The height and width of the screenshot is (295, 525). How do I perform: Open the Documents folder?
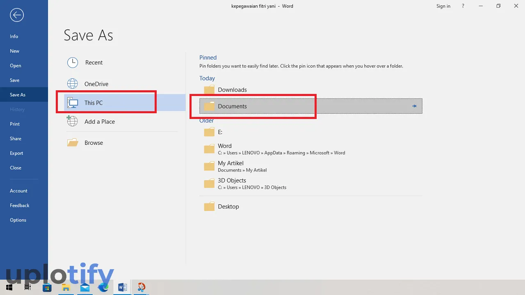(310, 106)
